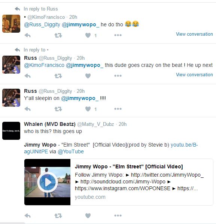Retweet KimoFrancisco's "he do tho" tweet
The width and height of the screenshot is (216, 224).
[58, 35]
